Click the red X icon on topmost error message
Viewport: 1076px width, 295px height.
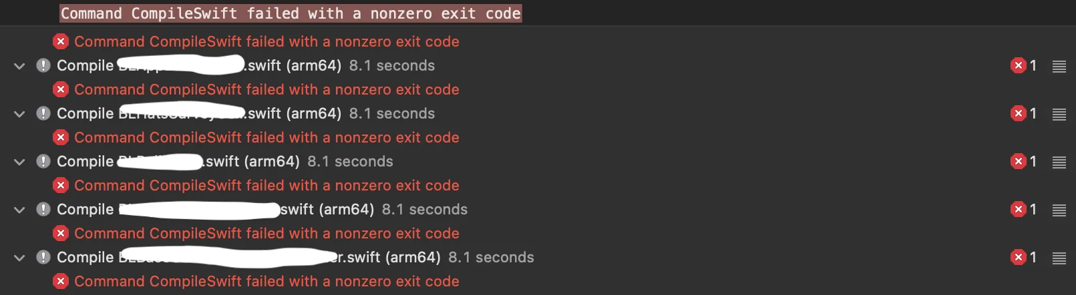[61, 41]
